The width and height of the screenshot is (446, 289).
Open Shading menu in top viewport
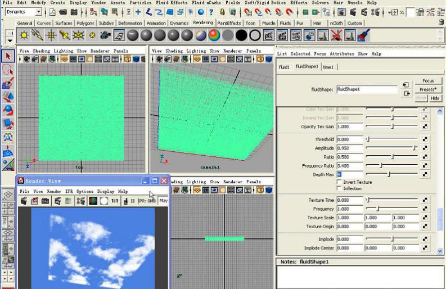point(41,51)
